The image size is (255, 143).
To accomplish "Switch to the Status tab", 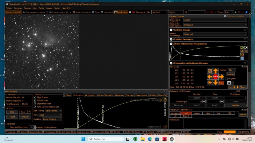I will 69,95.
